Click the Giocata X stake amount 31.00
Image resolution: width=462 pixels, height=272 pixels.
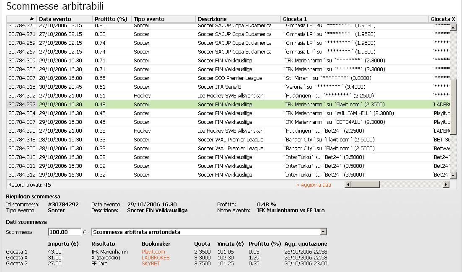(x=55, y=258)
